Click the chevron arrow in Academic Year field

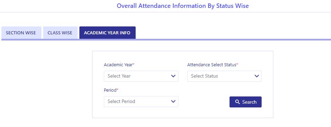[173, 76]
